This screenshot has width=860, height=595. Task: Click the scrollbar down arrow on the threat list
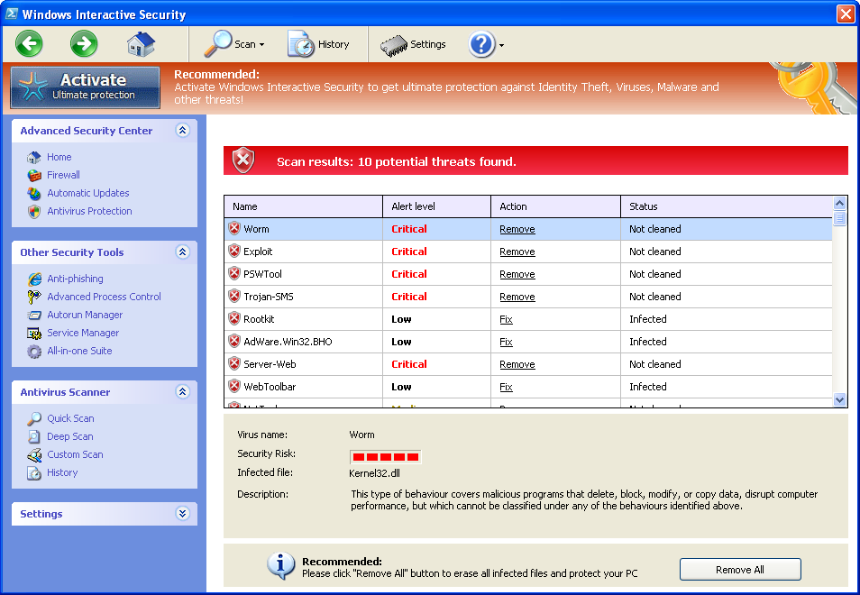839,399
